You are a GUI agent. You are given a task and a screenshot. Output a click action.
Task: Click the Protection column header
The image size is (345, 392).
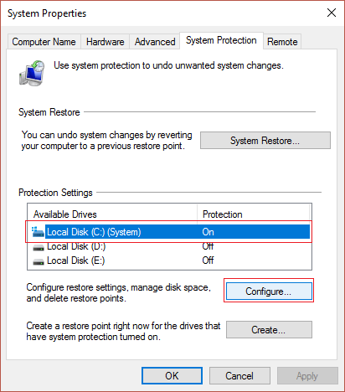254,214
